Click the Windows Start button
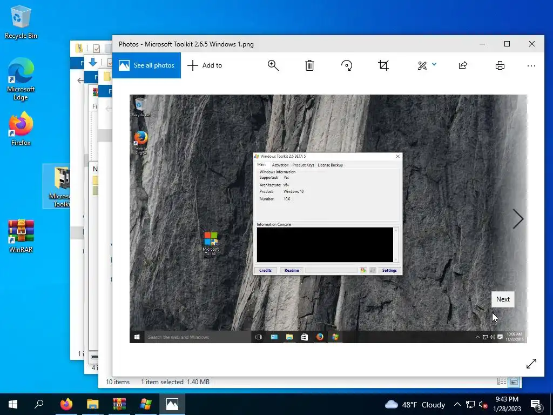The image size is (553, 415). (x=13, y=404)
